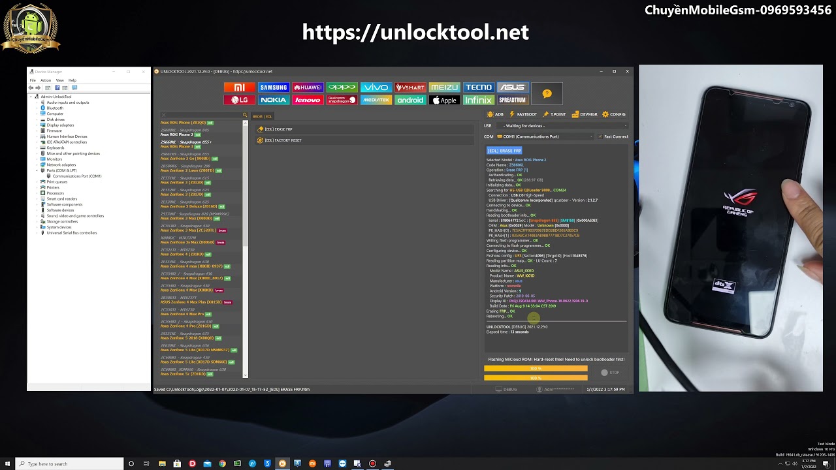Select the Samsung brand icon
Image resolution: width=836 pixels, height=470 pixels.
(273, 87)
